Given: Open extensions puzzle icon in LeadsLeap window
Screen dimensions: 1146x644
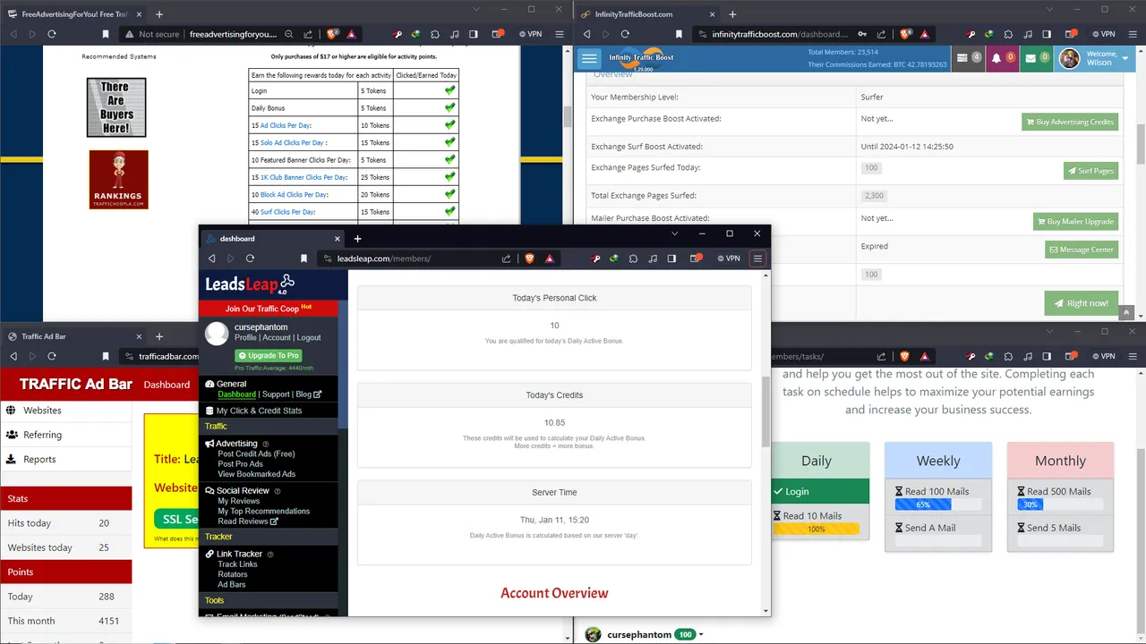Looking at the screenshot, I should click(x=633, y=258).
